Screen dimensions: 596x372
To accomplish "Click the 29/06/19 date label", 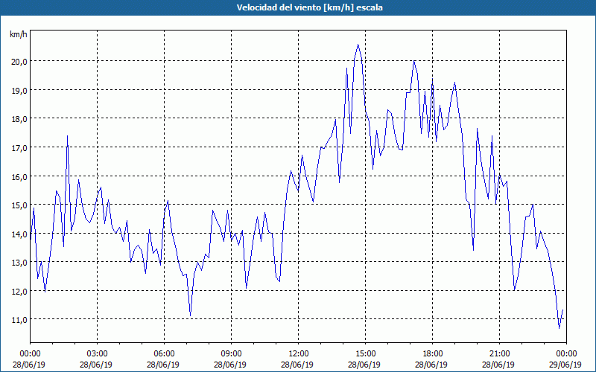I will [565, 365].
